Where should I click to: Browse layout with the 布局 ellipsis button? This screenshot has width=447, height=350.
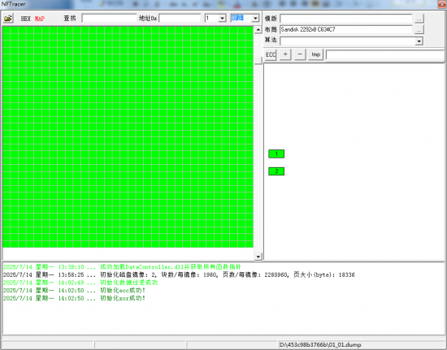[419, 29]
